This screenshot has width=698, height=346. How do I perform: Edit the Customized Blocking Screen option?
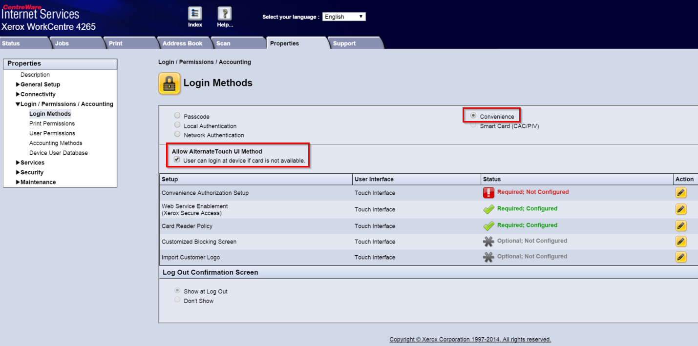tap(681, 241)
